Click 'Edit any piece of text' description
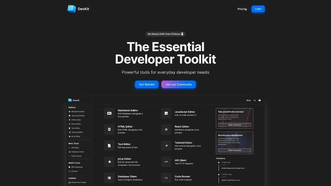This screenshot has height=186, width=331. pyautogui.click(x=128, y=148)
